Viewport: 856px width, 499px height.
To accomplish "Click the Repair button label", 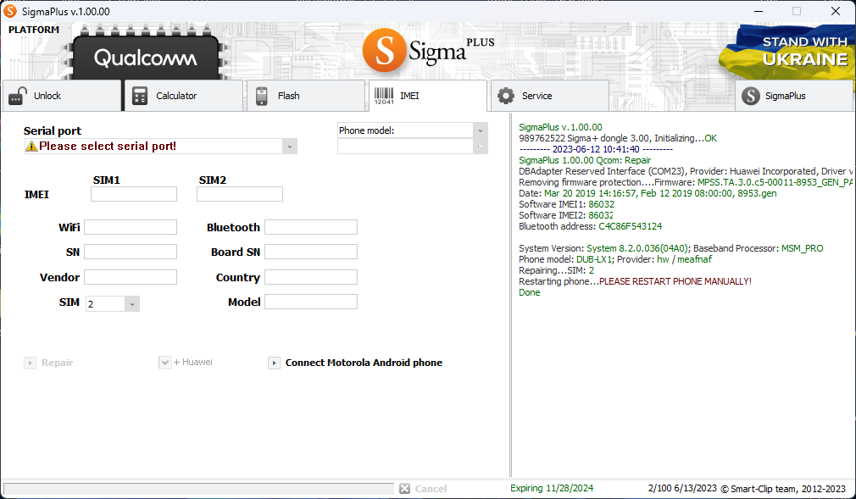I will click(58, 363).
